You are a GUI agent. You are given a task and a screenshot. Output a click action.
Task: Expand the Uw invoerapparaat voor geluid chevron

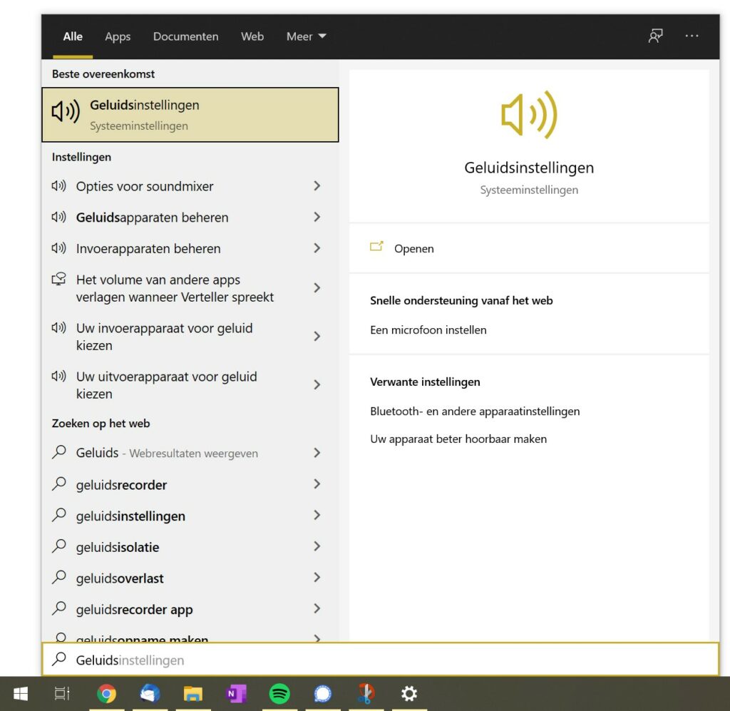point(317,336)
